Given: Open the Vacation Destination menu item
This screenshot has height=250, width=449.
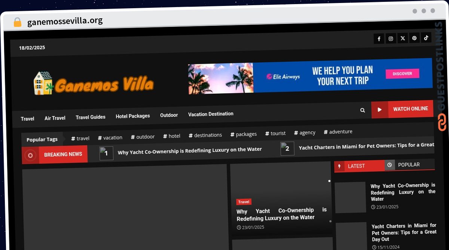Looking at the screenshot, I should [x=211, y=114].
